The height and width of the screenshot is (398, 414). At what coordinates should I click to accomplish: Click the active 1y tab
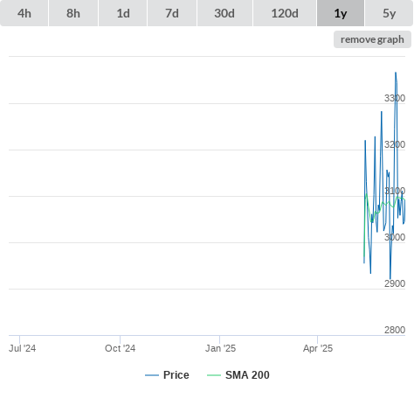click(x=341, y=13)
